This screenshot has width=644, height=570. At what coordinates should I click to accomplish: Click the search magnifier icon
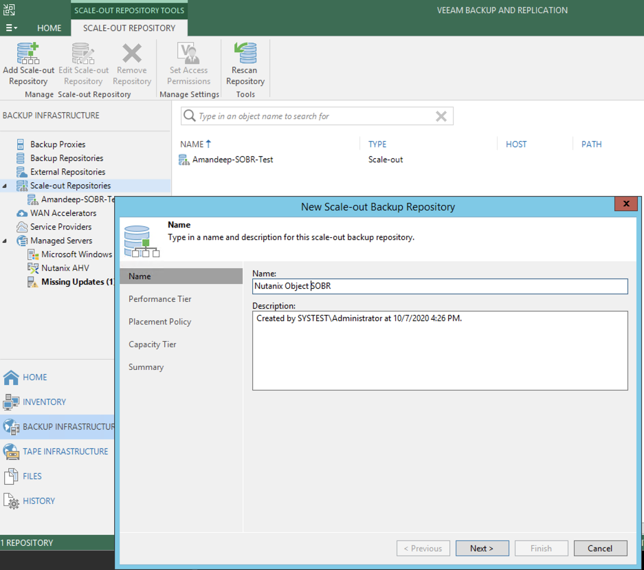click(189, 116)
